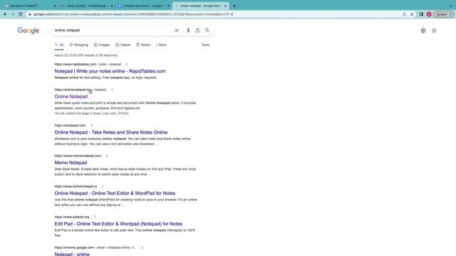Close the online notepad search tab
Screen dimensions: 456x256
[225, 6]
